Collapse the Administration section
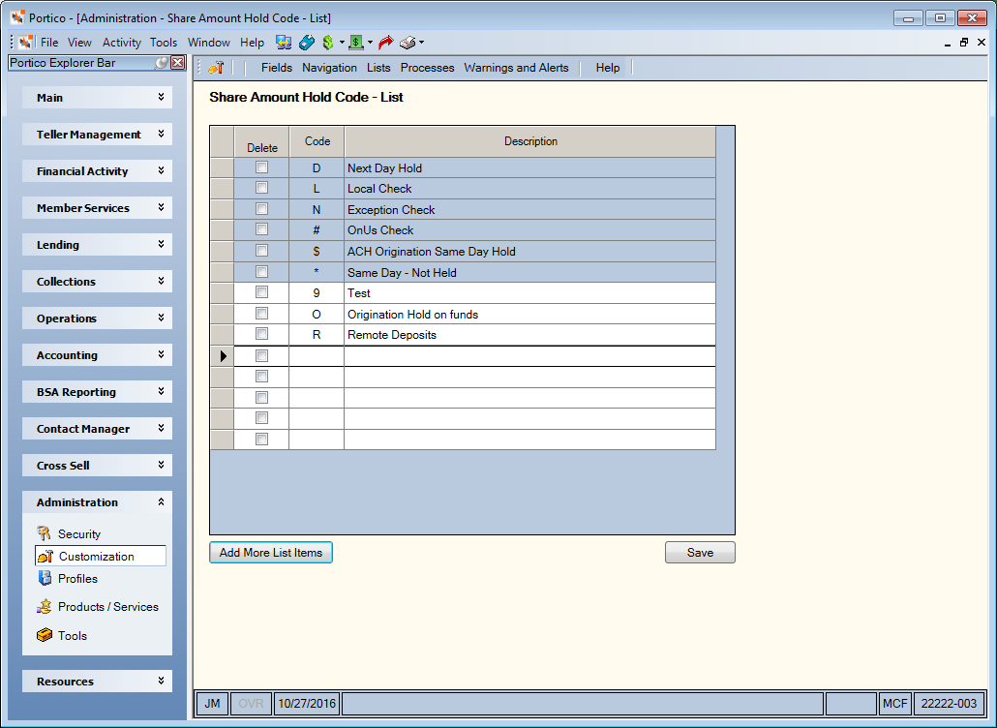This screenshot has height=728, width=997. coord(98,502)
